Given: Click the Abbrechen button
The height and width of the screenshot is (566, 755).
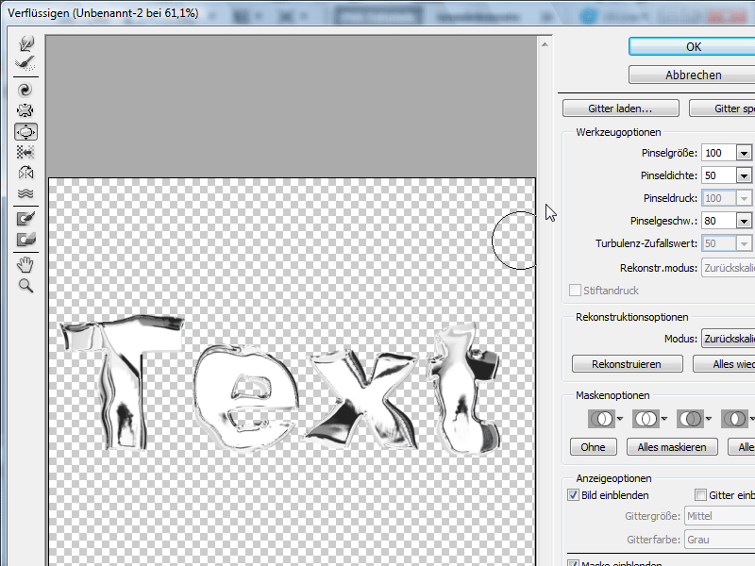Looking at the screenshot, I should tap(693, 75).
